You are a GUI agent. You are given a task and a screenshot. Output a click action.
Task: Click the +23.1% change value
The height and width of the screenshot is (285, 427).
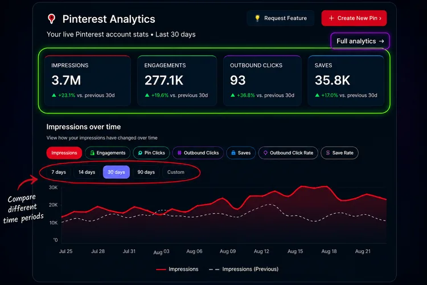67,95
